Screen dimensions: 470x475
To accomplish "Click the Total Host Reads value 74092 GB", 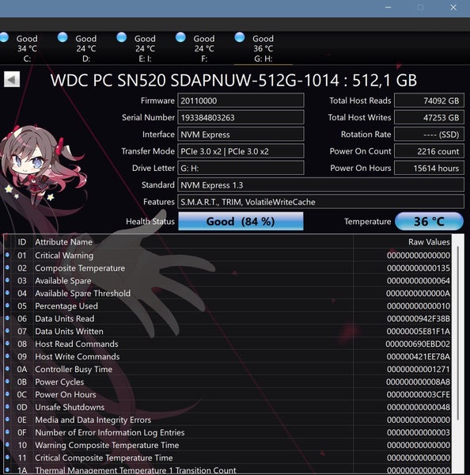I will pos(429,101).
